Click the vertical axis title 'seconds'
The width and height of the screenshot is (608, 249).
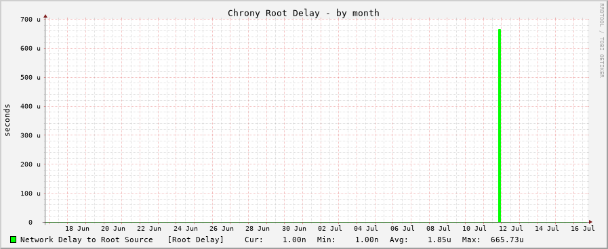[7, 120]
